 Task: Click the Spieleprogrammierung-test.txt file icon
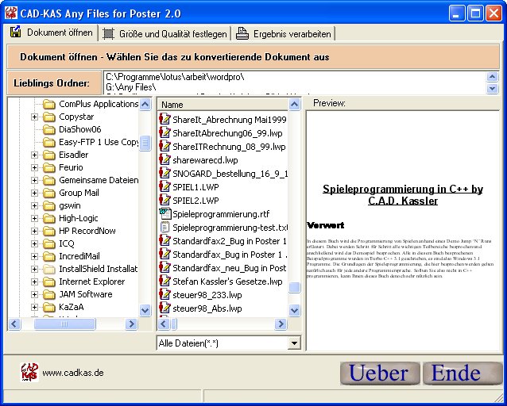(165, 228)
